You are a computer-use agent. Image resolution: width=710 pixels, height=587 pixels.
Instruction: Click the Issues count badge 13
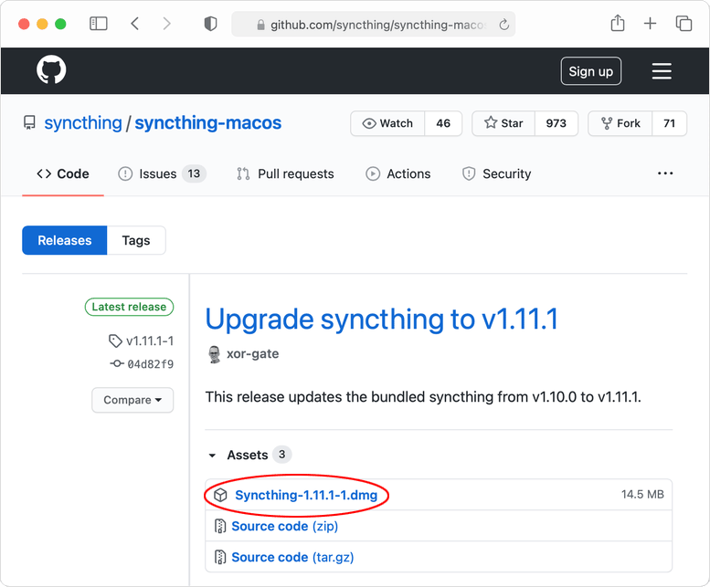tap(194, 173)
